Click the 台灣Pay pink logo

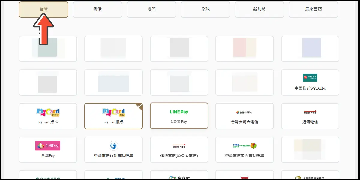point(48,146)
